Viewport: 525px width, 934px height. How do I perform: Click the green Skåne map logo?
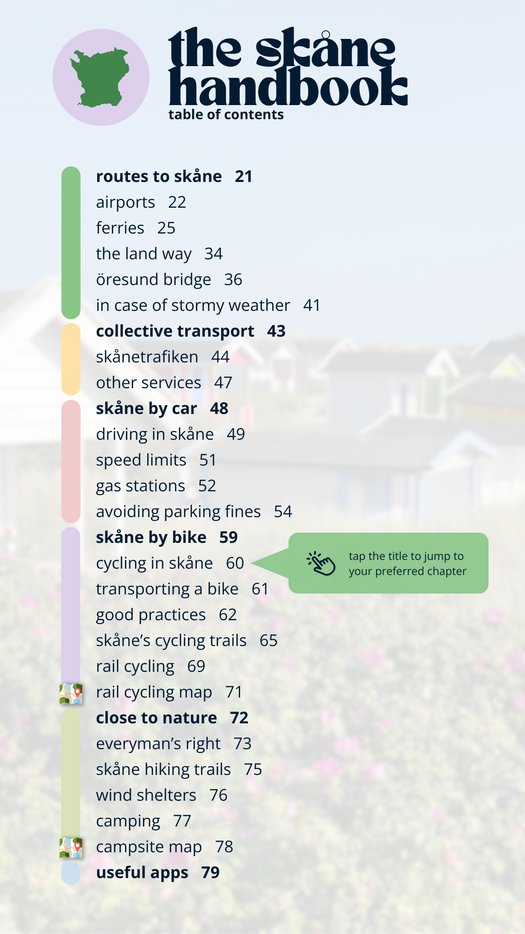coord(101,77)
